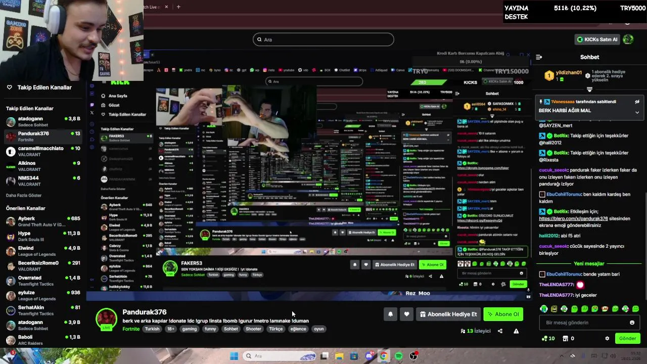Insert the angry square-face emote
This screenshot has width=647, height=364.
[x=554, y=308]
